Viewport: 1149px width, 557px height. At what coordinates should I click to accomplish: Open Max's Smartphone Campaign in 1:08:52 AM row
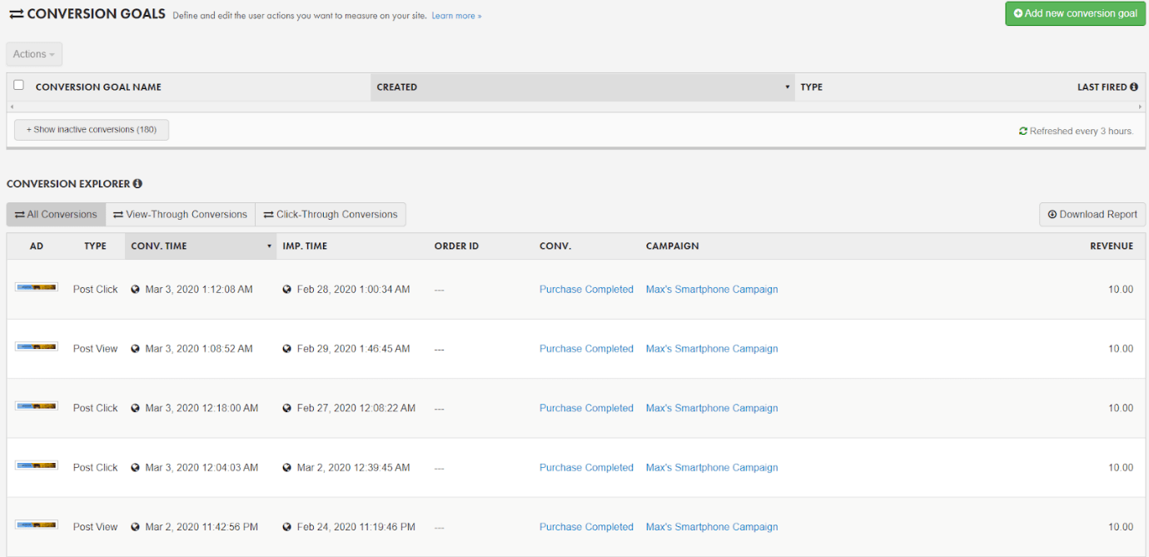tap(712, 349)
